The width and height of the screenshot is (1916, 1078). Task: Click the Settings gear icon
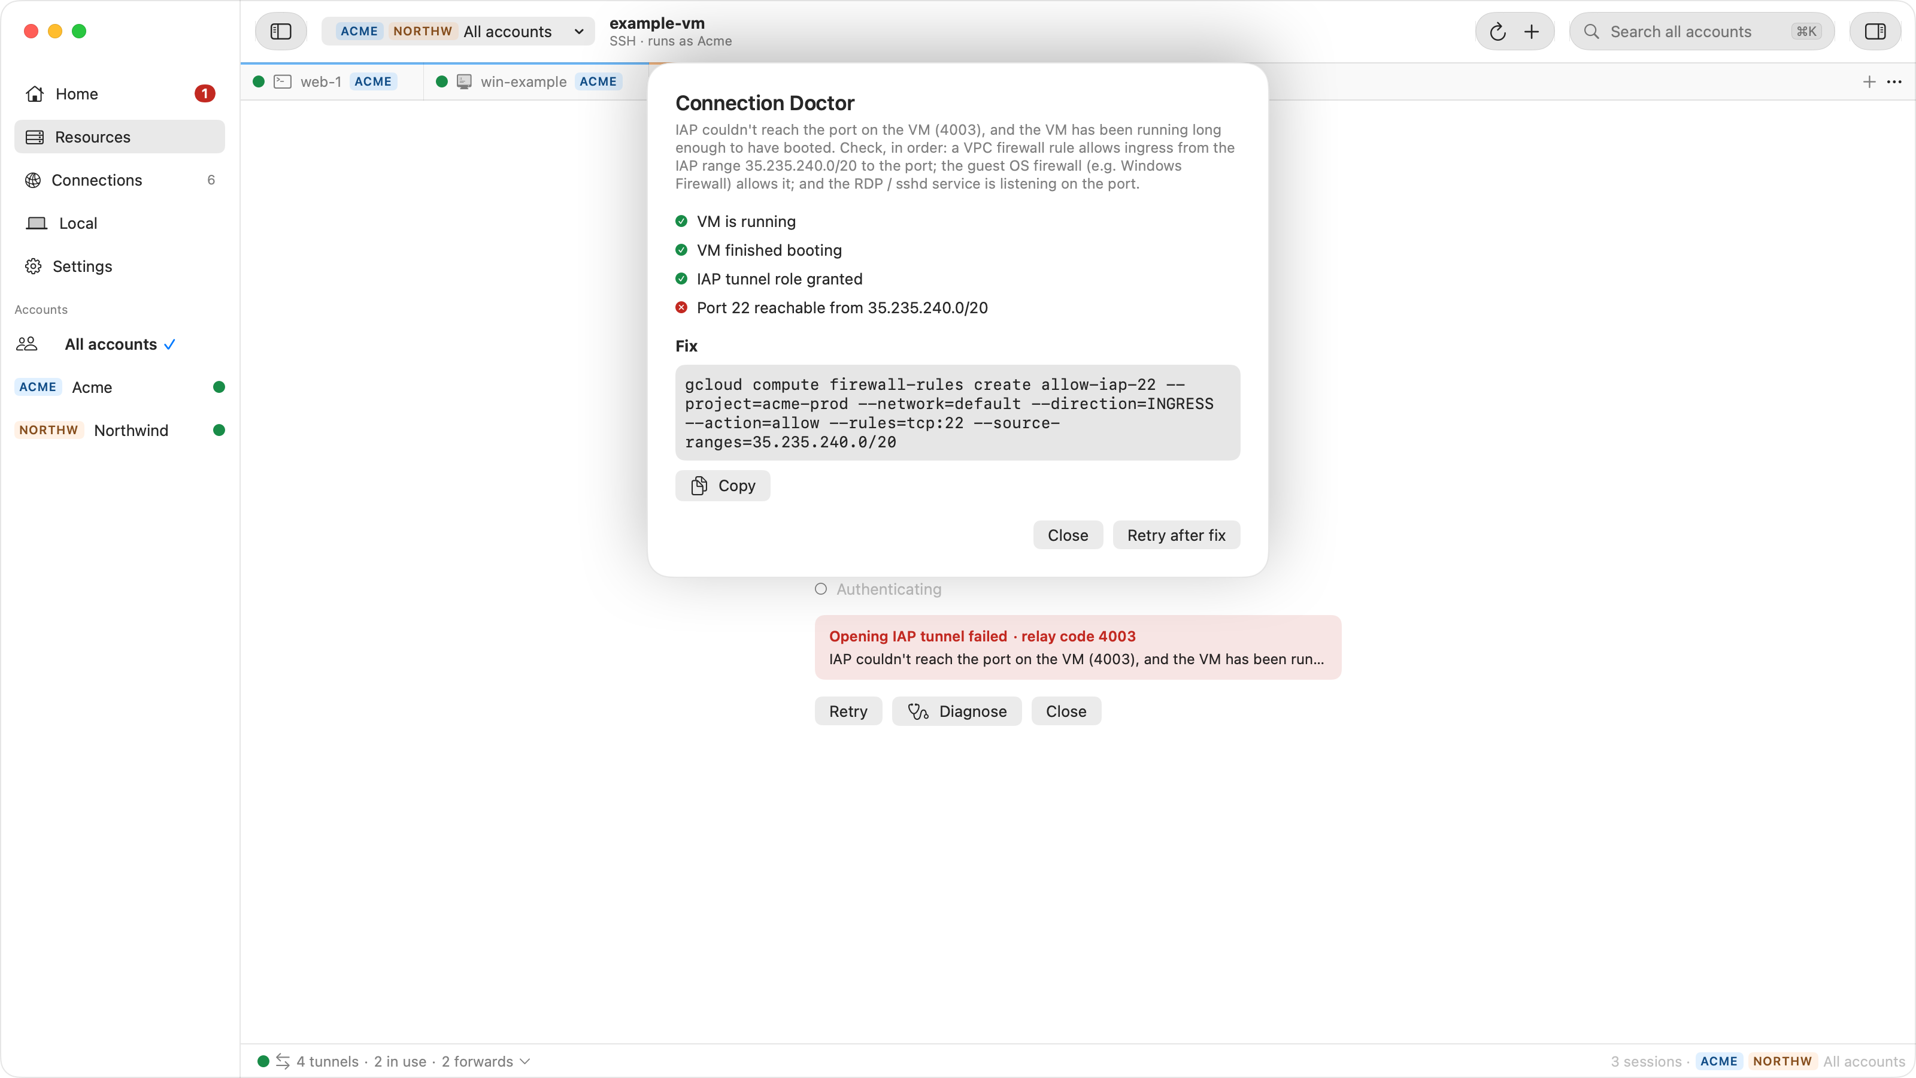pyautogui.click(x=34, y=267)
